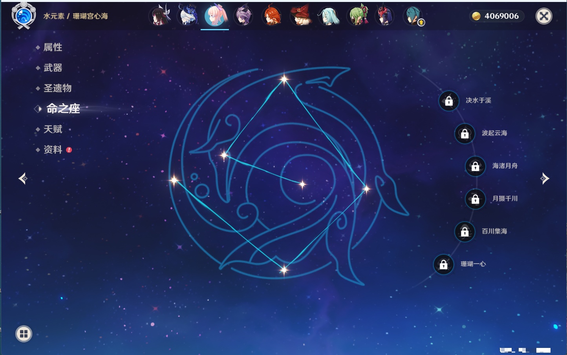Select the avatar wearing a red oni mask
This screenshot has height=355, width=567.
(385, 16)
